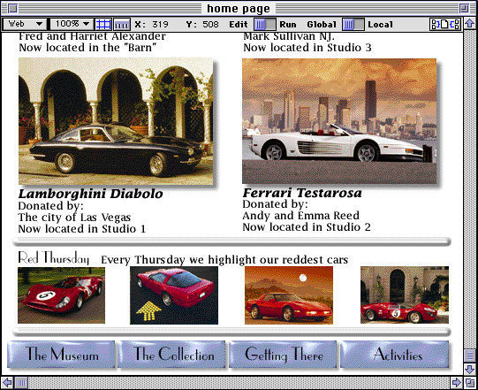Click the right arrow on horizontal scrollbar
The image size is (478, 390).
click(457, 382)
